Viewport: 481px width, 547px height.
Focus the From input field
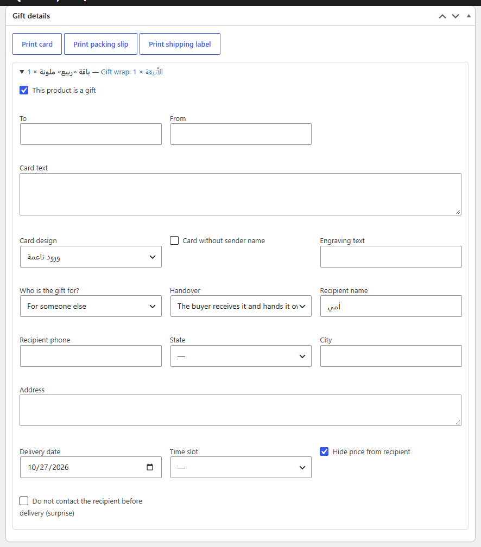click(241, 134)
